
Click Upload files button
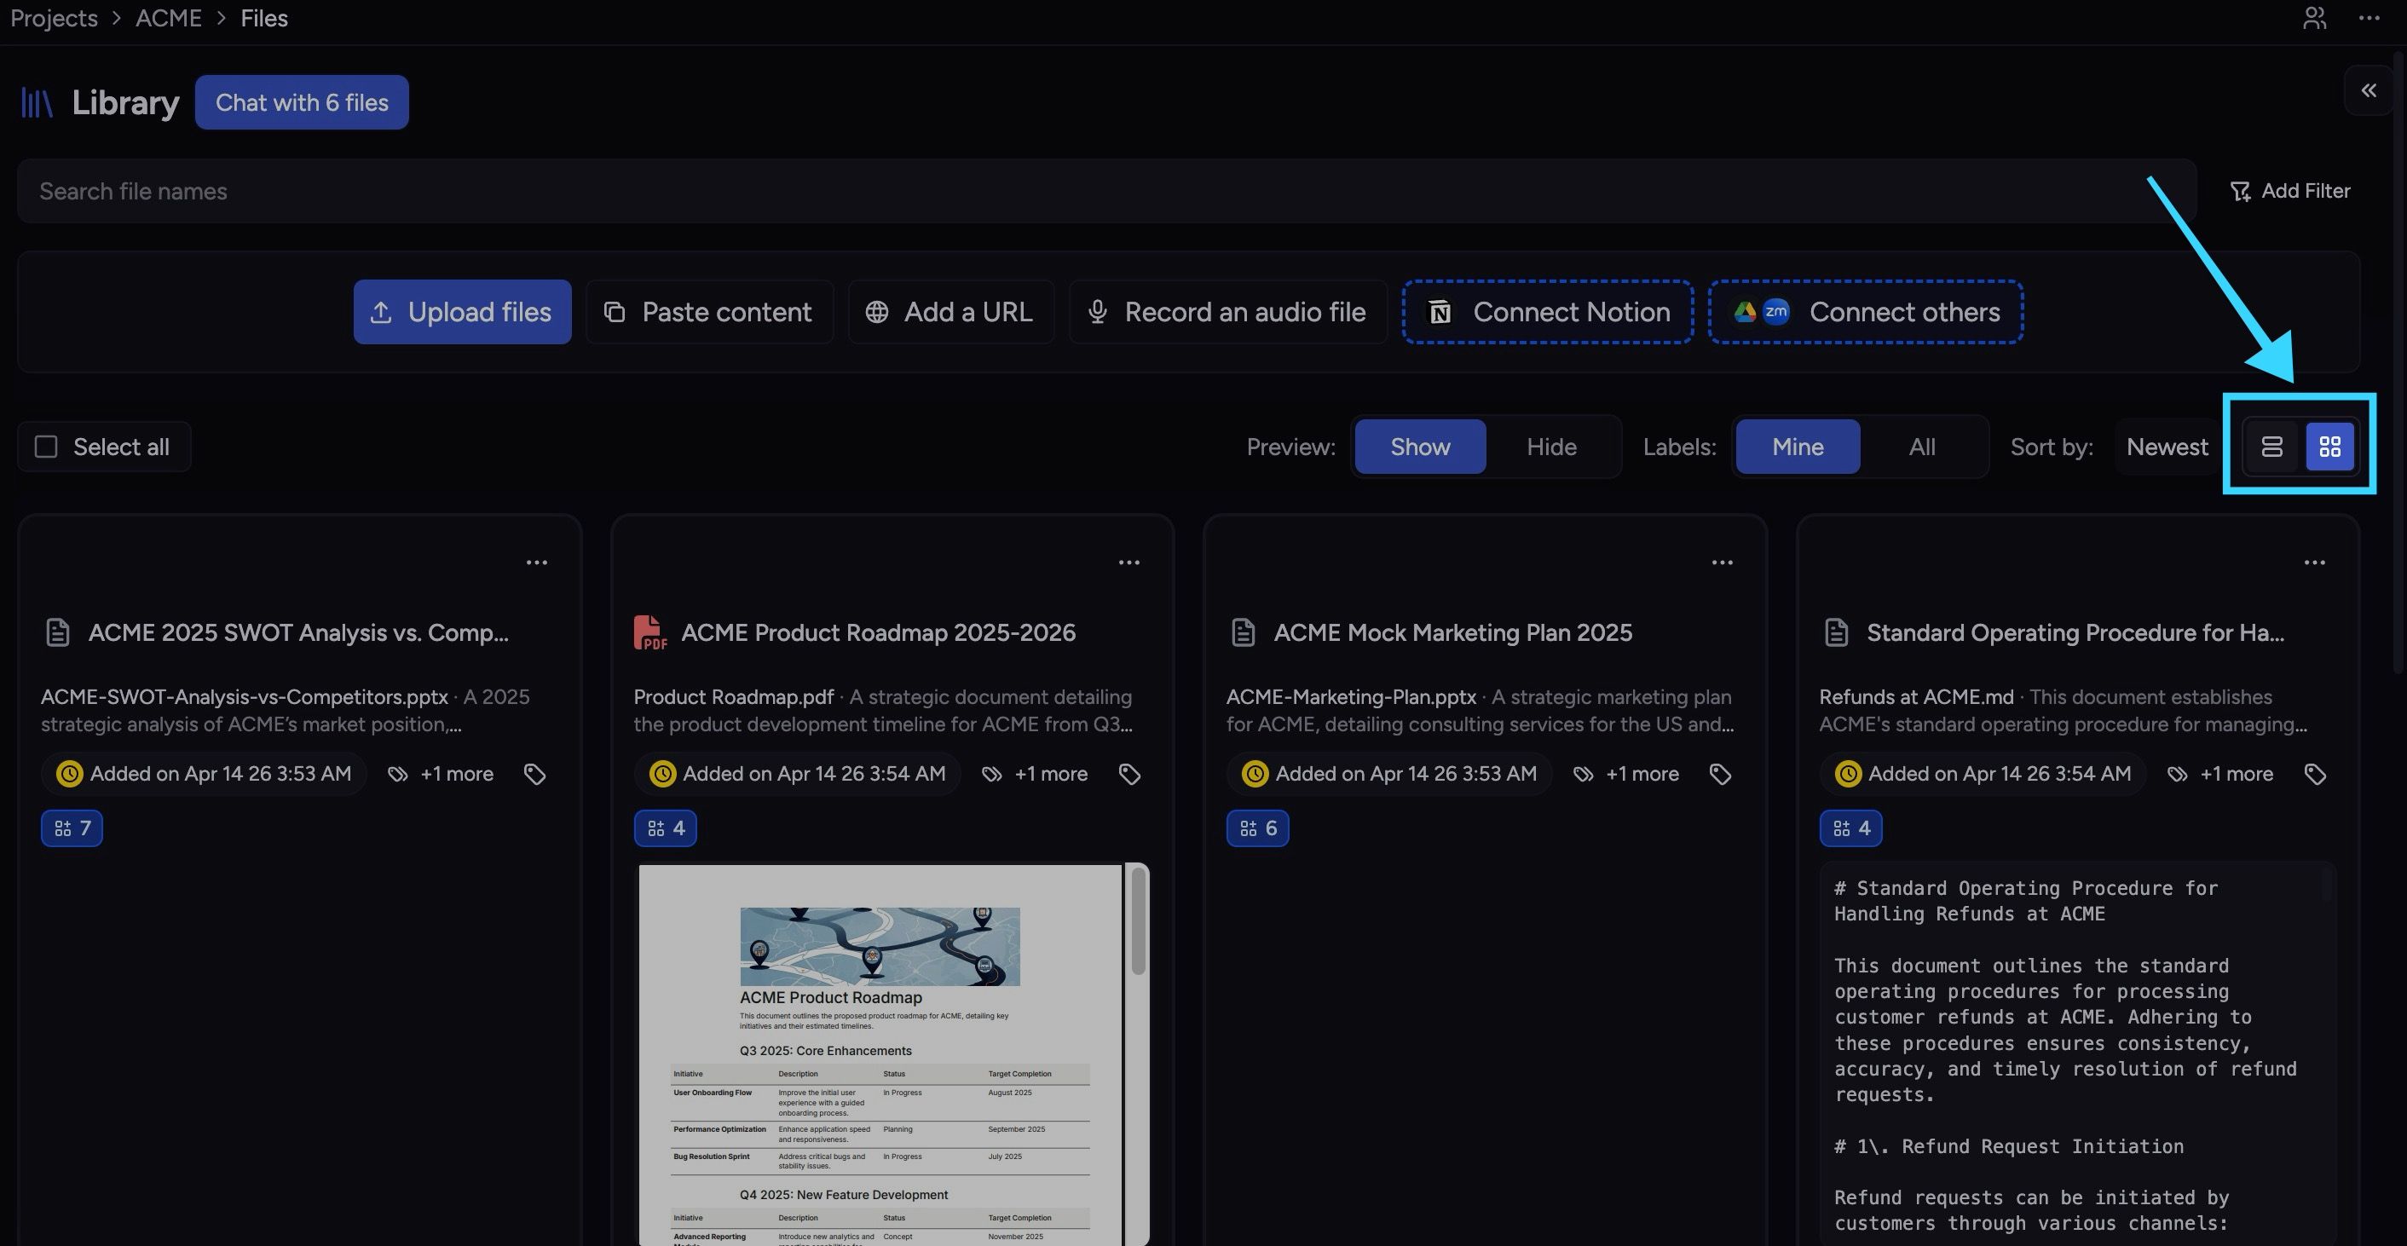(462, 312)
